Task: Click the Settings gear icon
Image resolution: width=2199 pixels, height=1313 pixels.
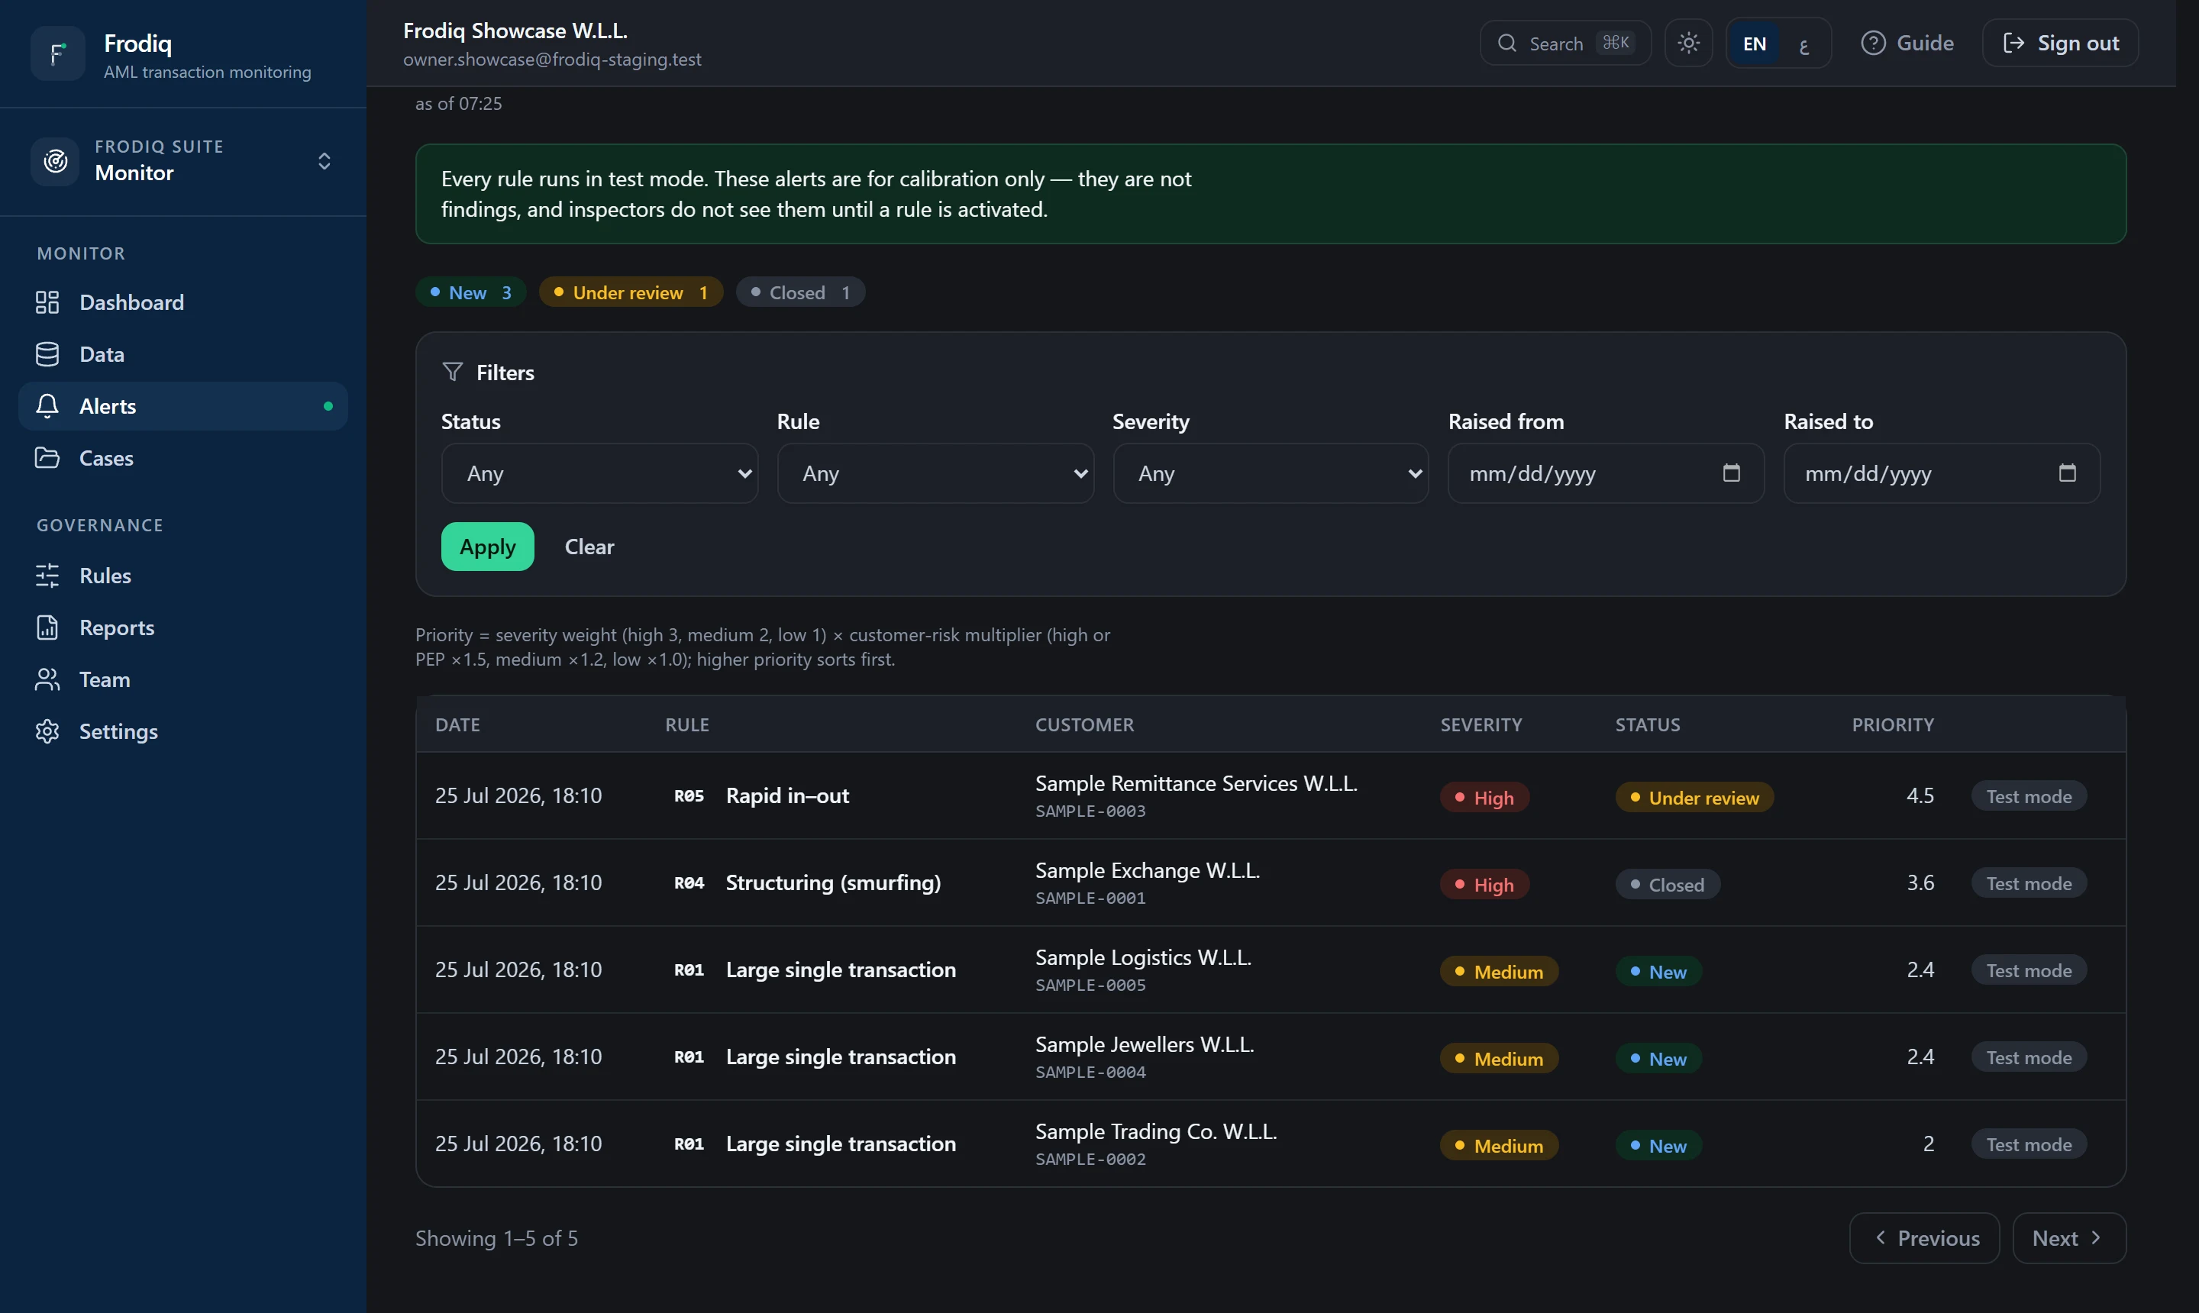Action: [x=47, y=732]
